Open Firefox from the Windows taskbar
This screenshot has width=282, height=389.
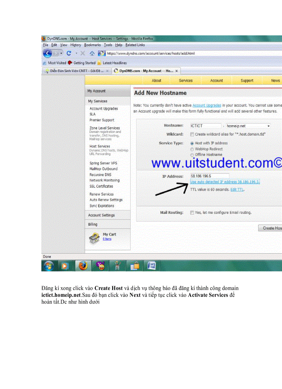[x=83, y=266]
